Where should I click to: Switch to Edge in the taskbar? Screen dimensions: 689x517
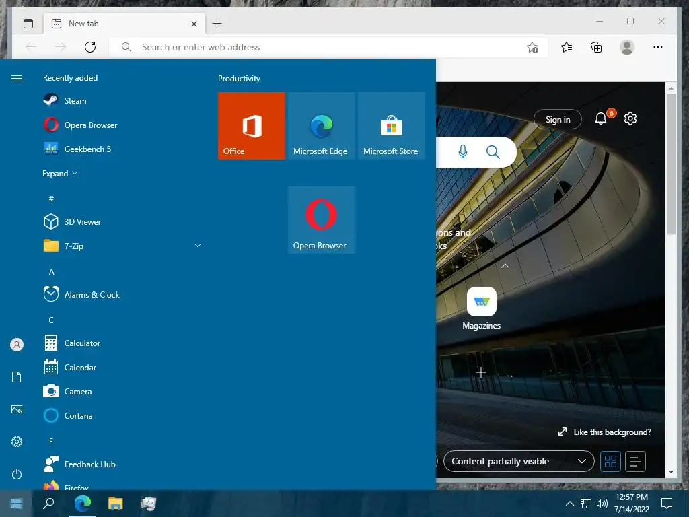[x=82, y=503]
